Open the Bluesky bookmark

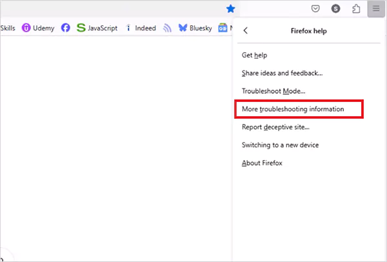[x=195, y=28]
